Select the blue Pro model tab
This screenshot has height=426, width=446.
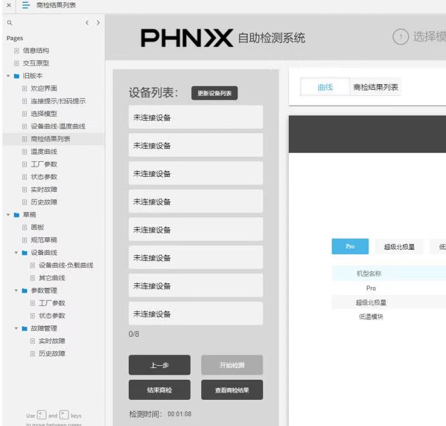pos(350,246)
